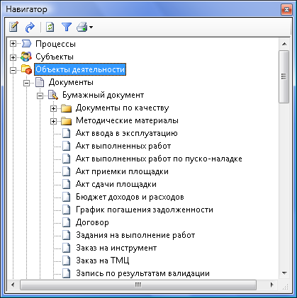Click the vertical scrollbar down arrow
The width and height of the screenshot is (297, 298).
[x=284, y=273]
